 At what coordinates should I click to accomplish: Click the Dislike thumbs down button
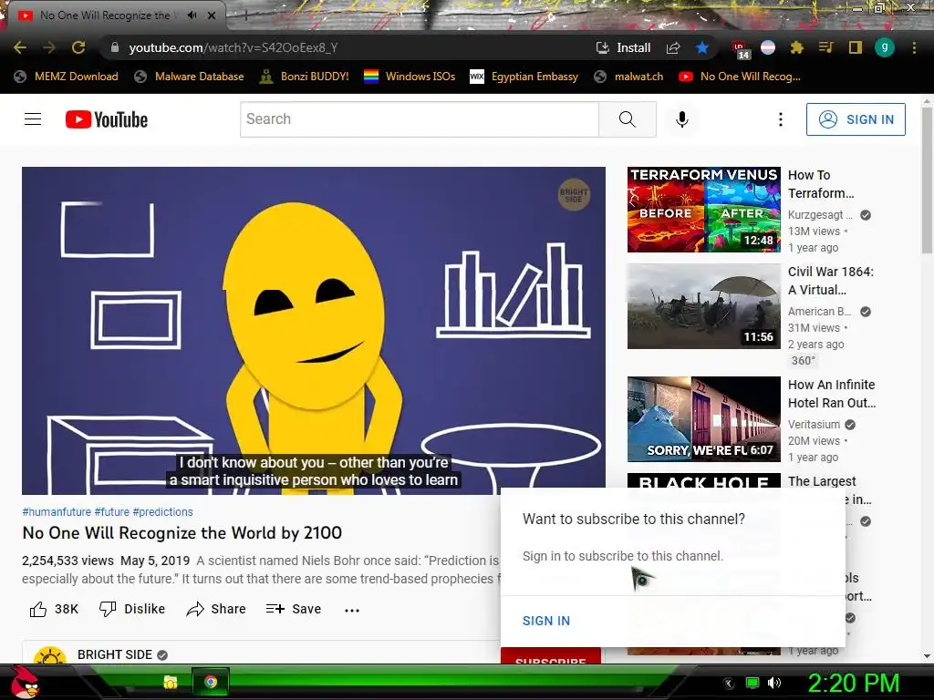131,609
